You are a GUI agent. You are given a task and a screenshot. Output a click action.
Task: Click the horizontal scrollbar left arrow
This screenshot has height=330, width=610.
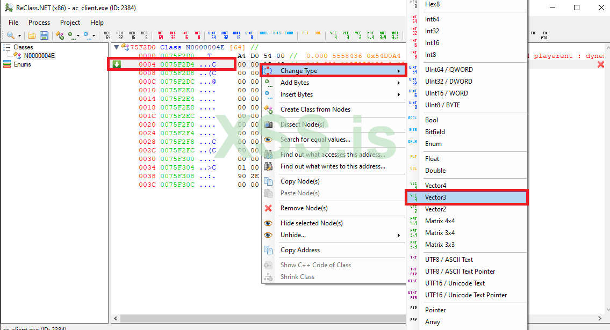tap(116, 318)
